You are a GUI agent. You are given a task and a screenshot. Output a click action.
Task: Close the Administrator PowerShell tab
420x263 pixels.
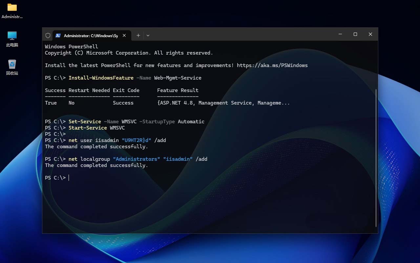(x=124, y=36)
